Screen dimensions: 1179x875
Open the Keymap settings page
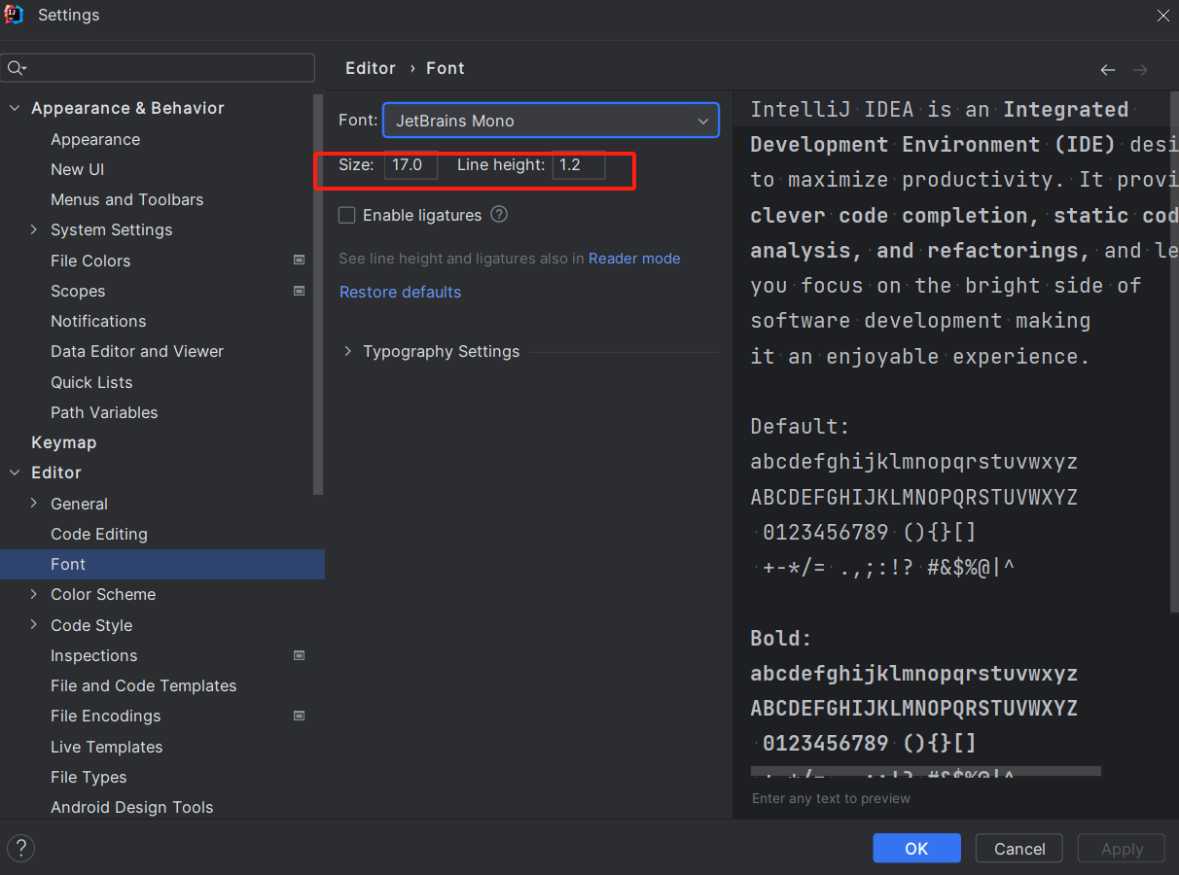point(63,442)
